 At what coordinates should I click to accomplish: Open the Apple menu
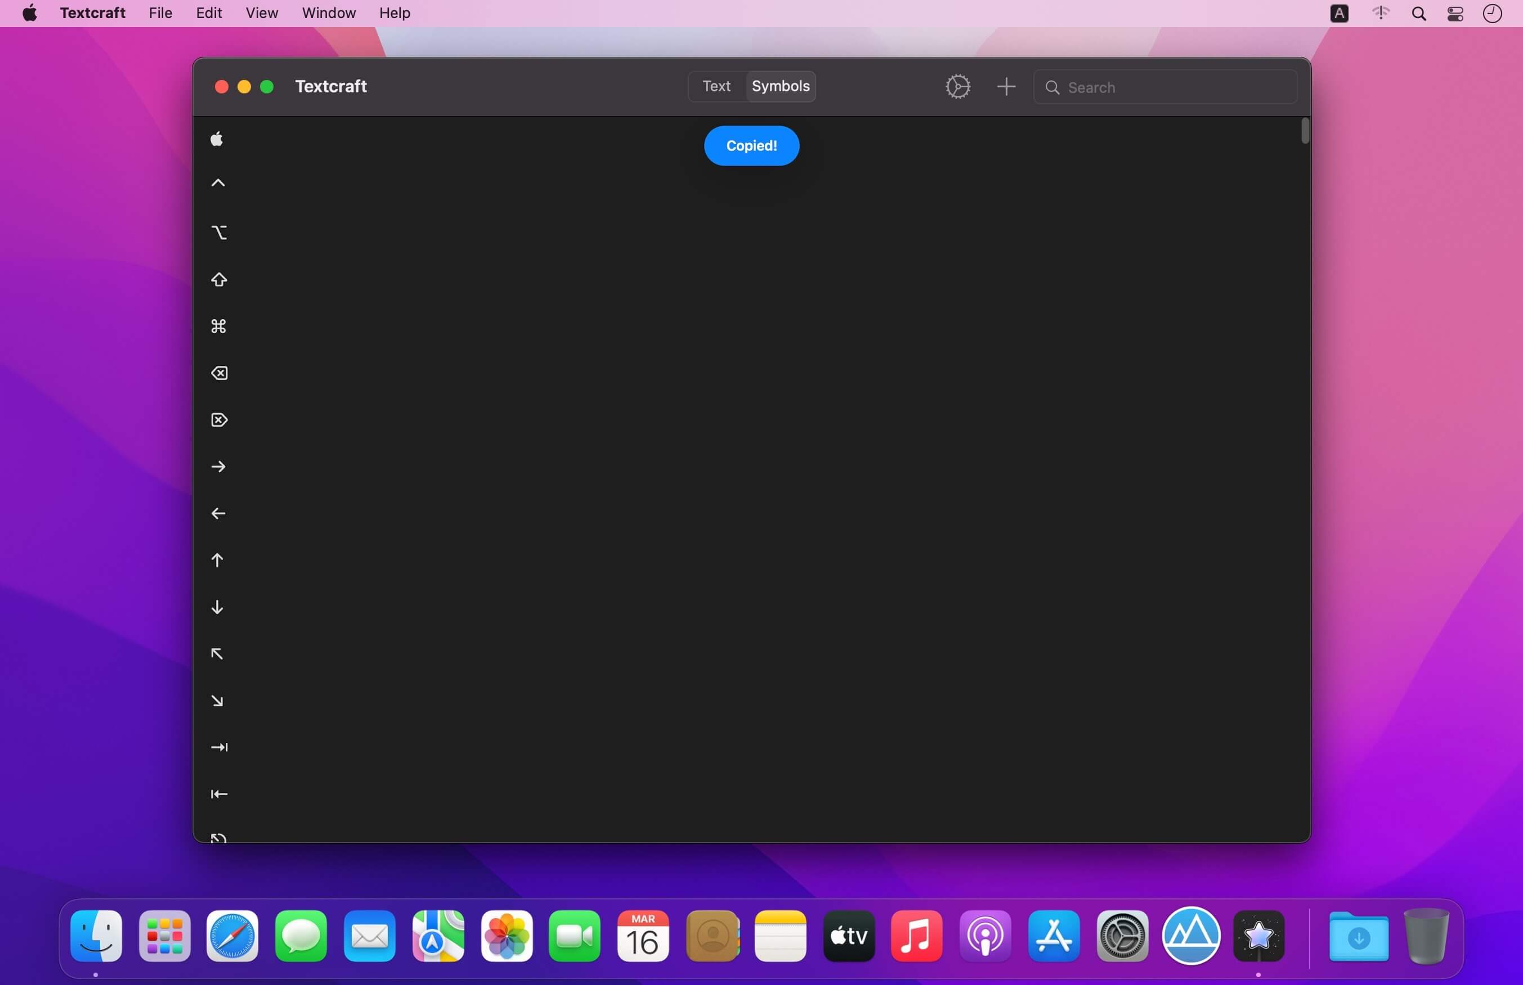[x=29, y=13]
